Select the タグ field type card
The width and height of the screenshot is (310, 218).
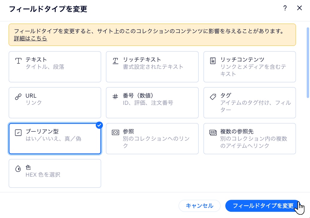click(250, 103)
